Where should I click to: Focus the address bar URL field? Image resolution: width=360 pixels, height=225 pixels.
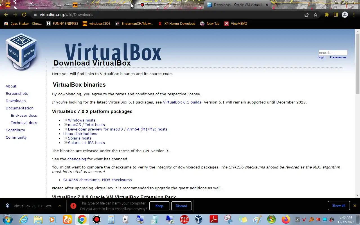point(169,15)
